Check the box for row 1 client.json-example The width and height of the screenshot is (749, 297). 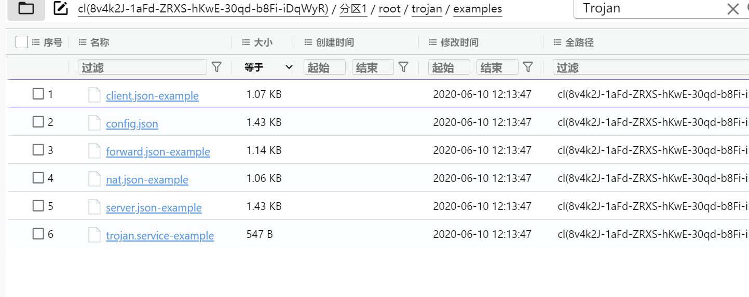coord(38,94)
